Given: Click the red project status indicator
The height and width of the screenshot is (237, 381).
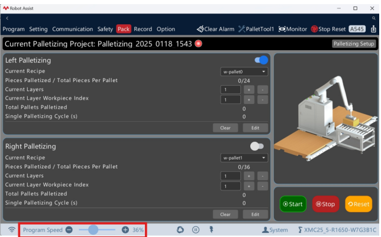Looking at the screenshot, I should [199, 44].
